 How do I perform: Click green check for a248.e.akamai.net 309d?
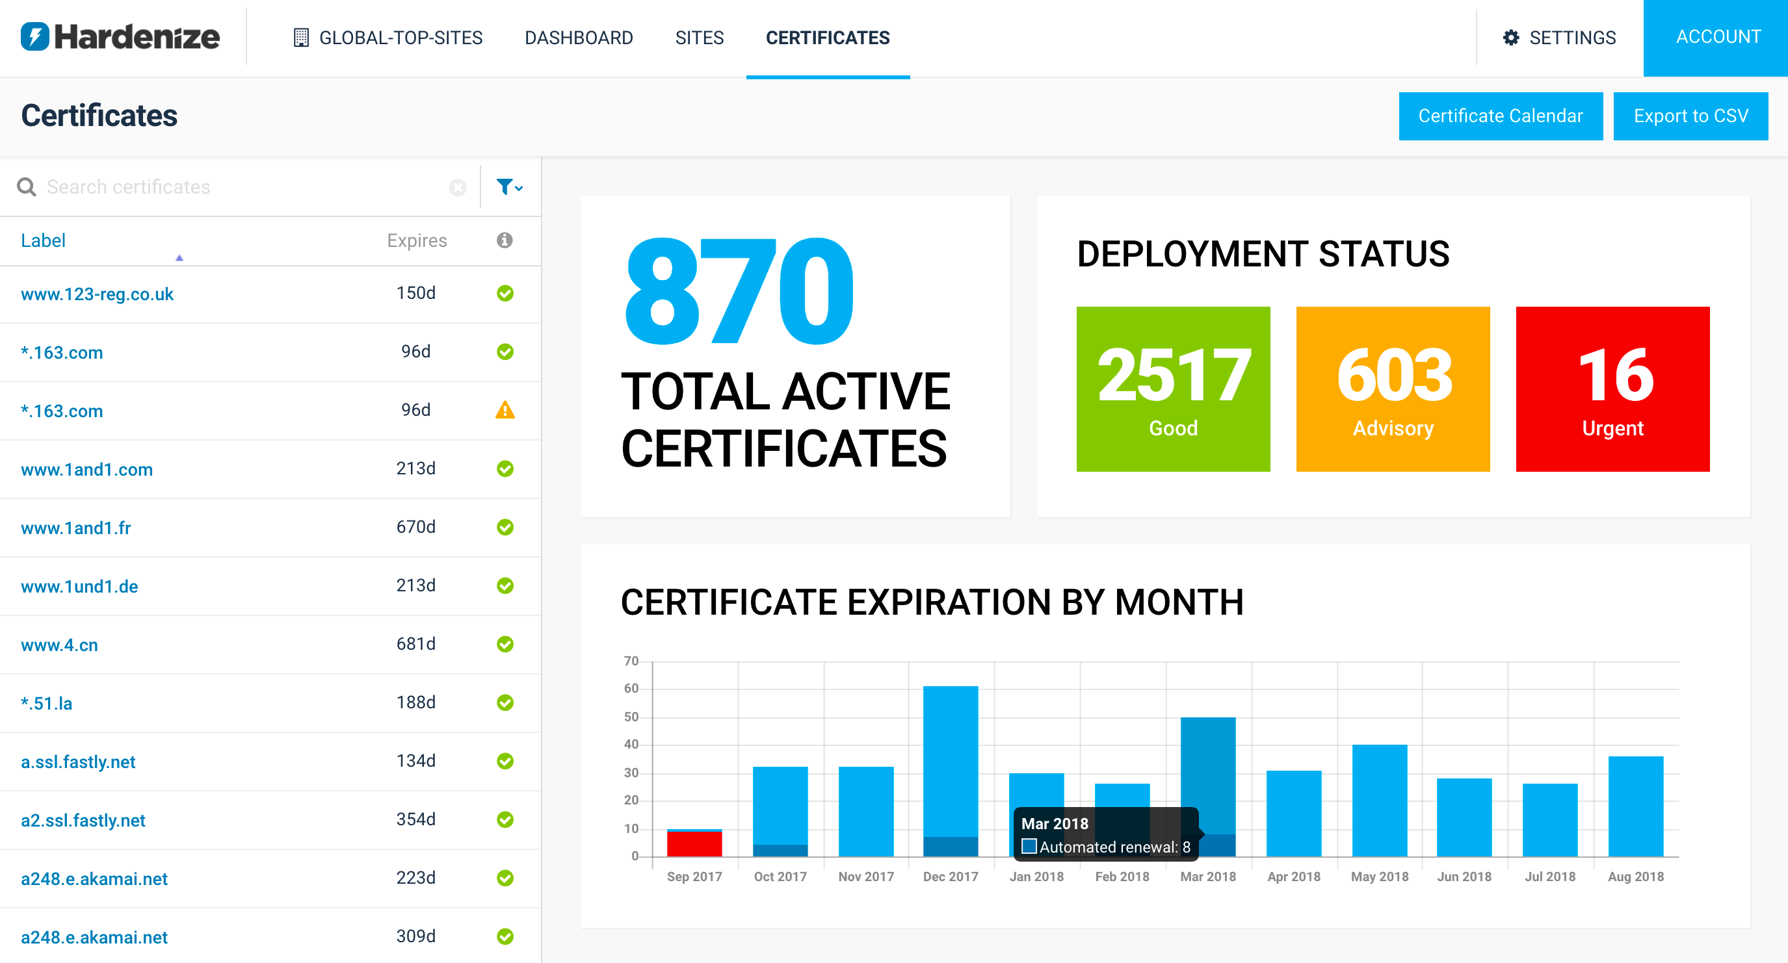pyautogui.click(x=505, y=936)
